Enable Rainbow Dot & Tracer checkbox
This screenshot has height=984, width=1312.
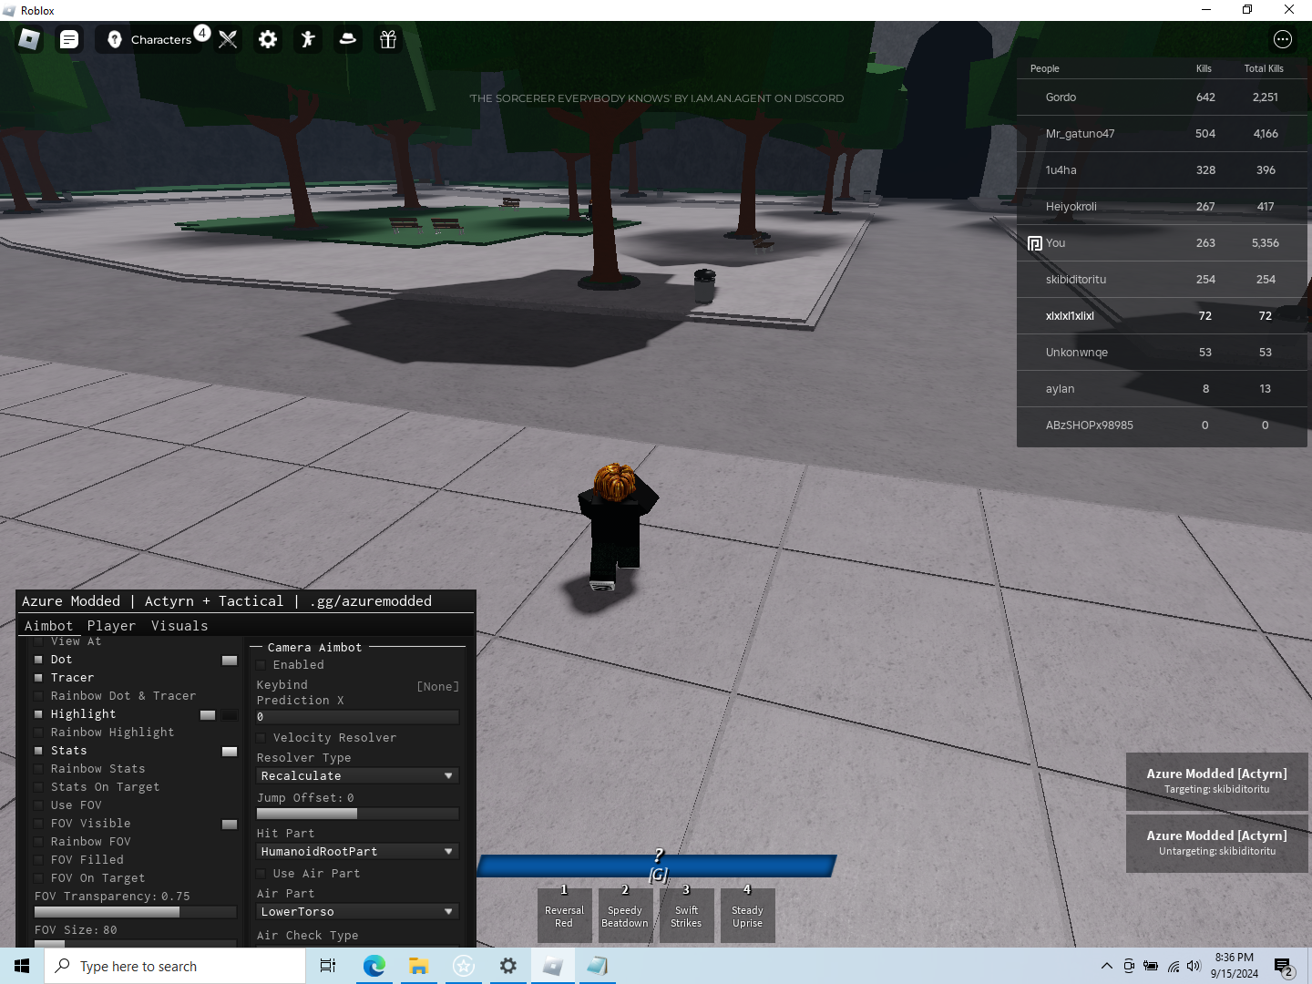[38, 695]
